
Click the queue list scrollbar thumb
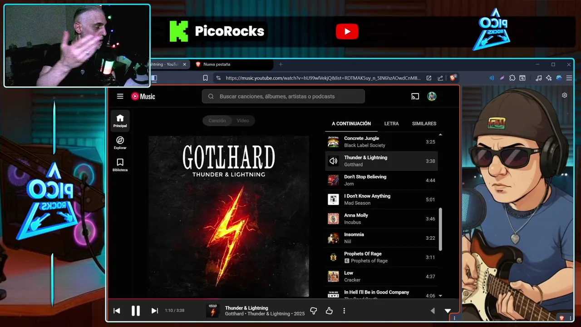click(x=440, y=229)
